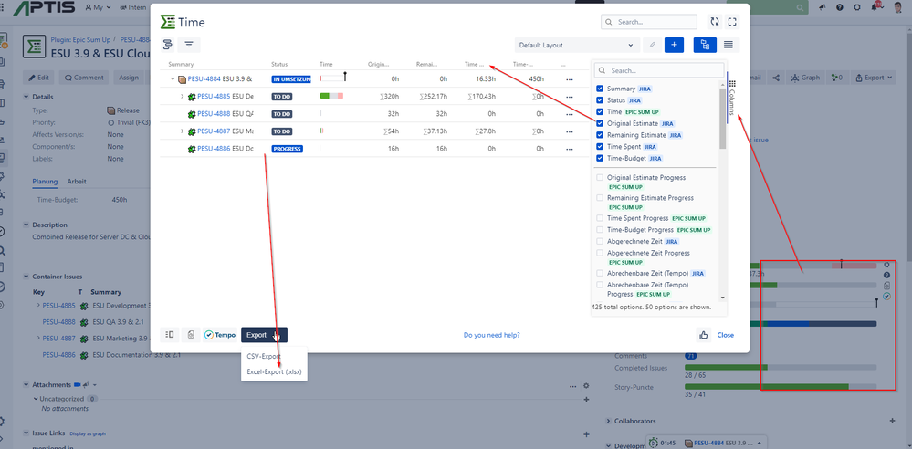Check the Original Estimate Progress column
912x449 pixels.
600,177
